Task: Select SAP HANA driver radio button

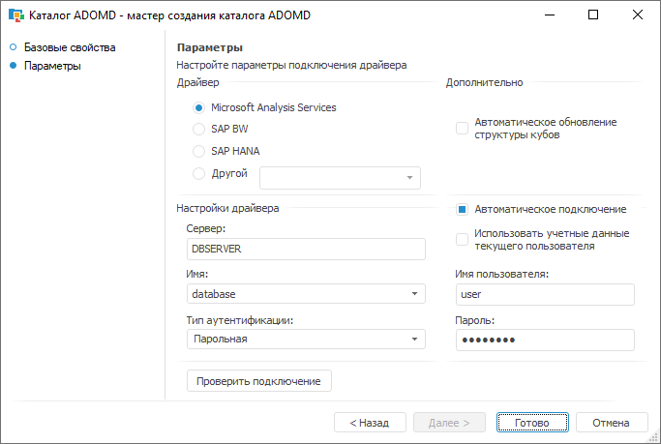Action: (x=199, y=151)
